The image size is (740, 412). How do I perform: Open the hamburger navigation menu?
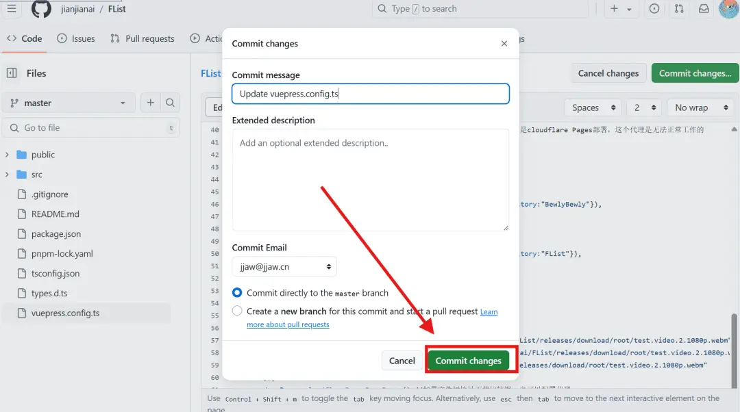coord(12,9)
